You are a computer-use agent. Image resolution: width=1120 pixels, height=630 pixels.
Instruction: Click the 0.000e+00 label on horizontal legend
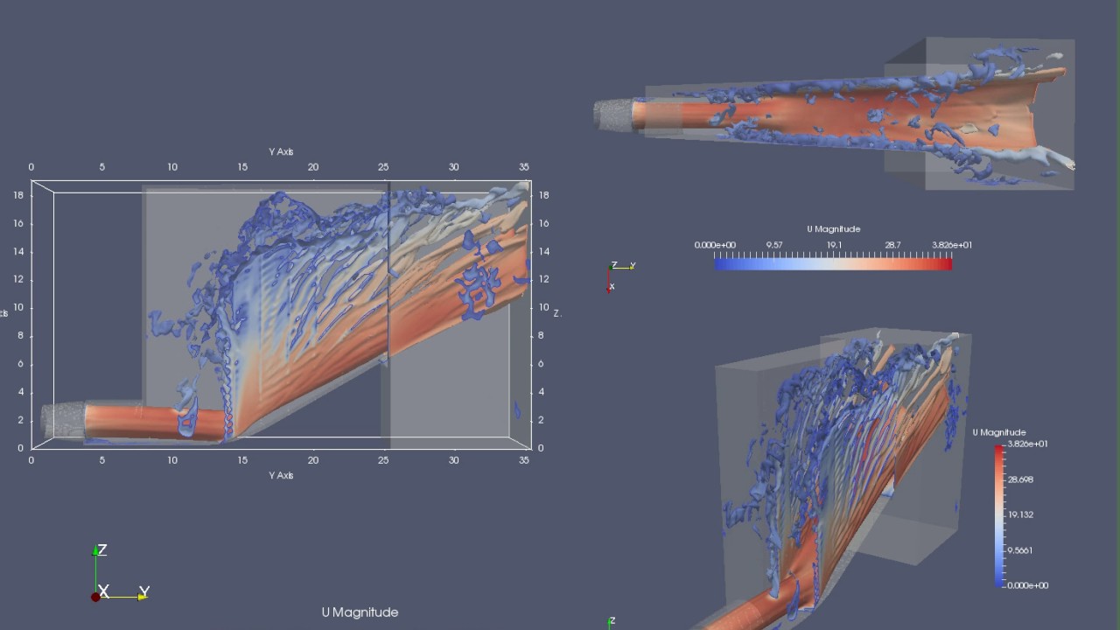pyautogui.click(x=716, y=245)
